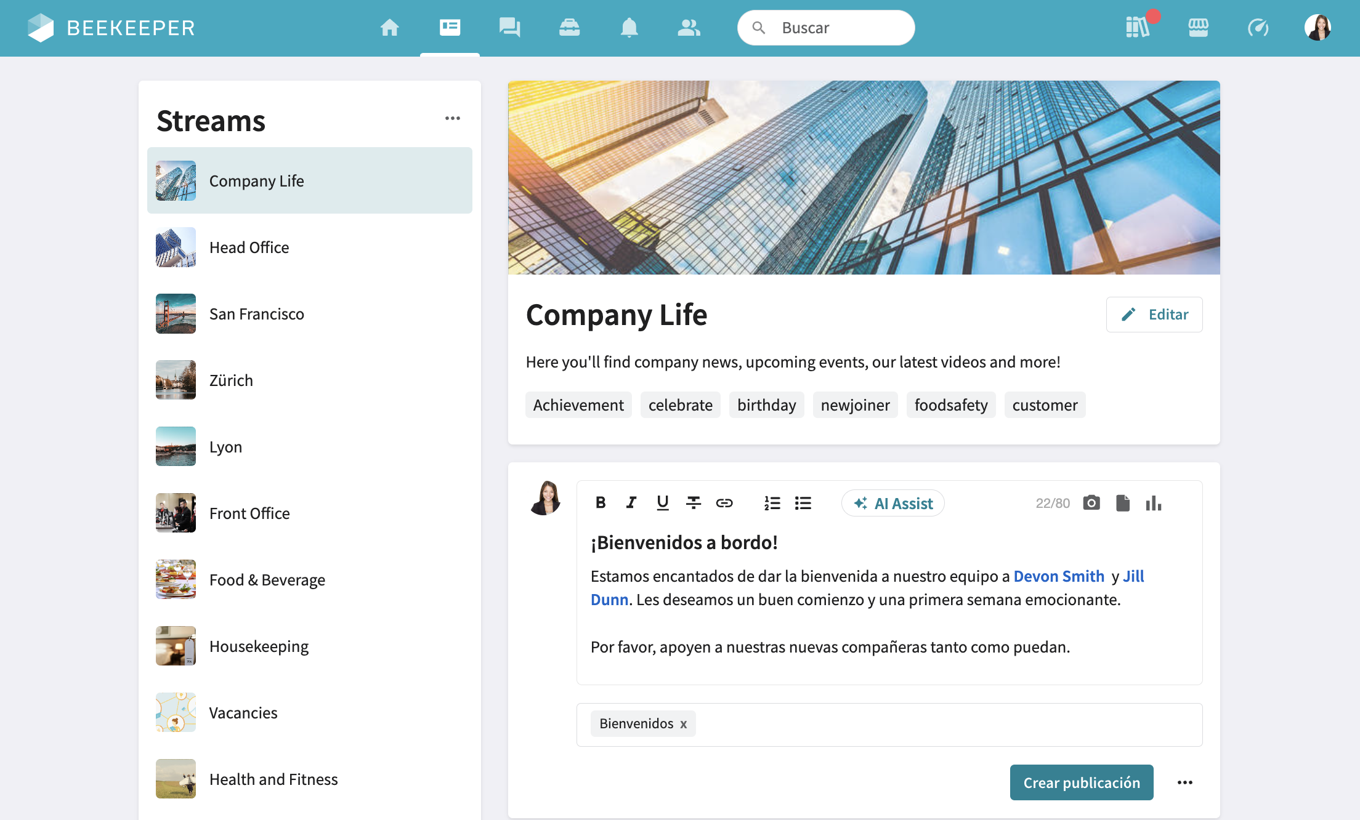Go to the Home icon in navbar
1360x820 pixels.
coord(389,28)
